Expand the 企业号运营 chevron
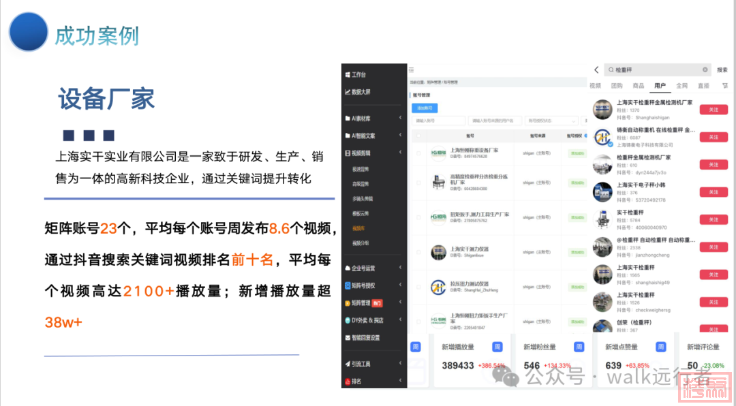 click(x=401, y=268)
